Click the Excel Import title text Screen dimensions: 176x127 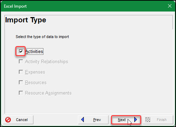click(x=15, y=6)
